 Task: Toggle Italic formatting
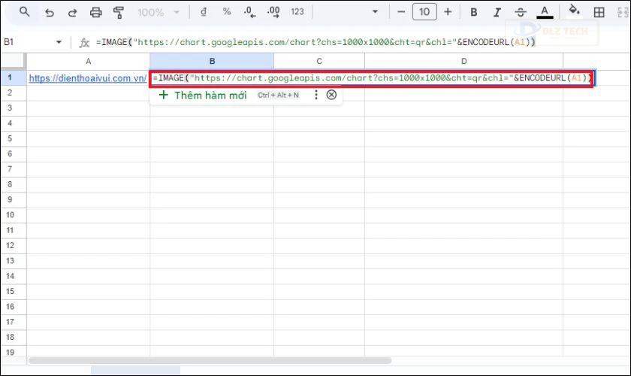pyautogui.click(x=497, y=13)
